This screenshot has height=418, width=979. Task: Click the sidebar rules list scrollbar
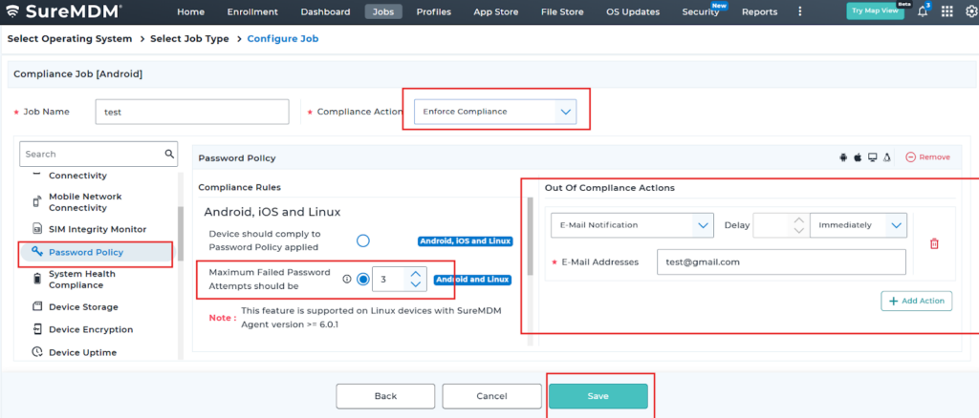181,229
